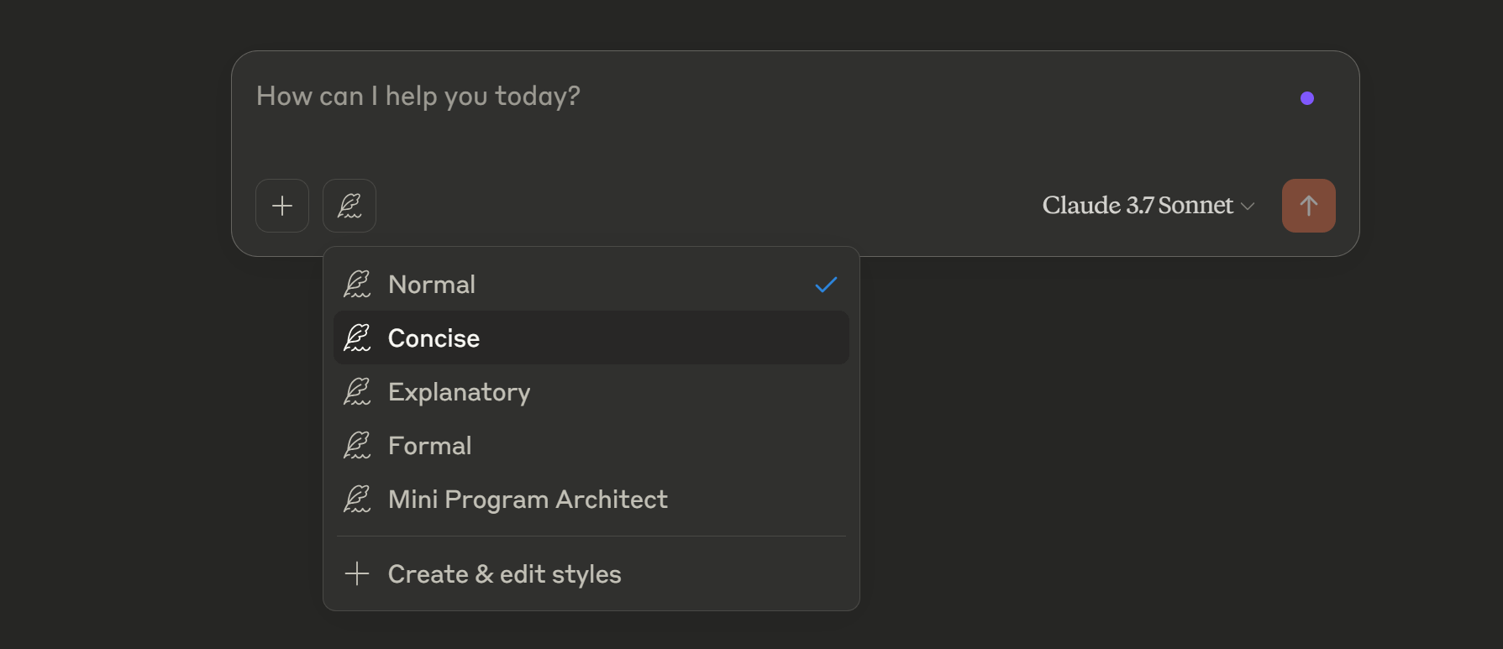The width and height of the screenshot is (1503, 649).
Task: Switch to the Explanatory style
Action: pos(459,392)
